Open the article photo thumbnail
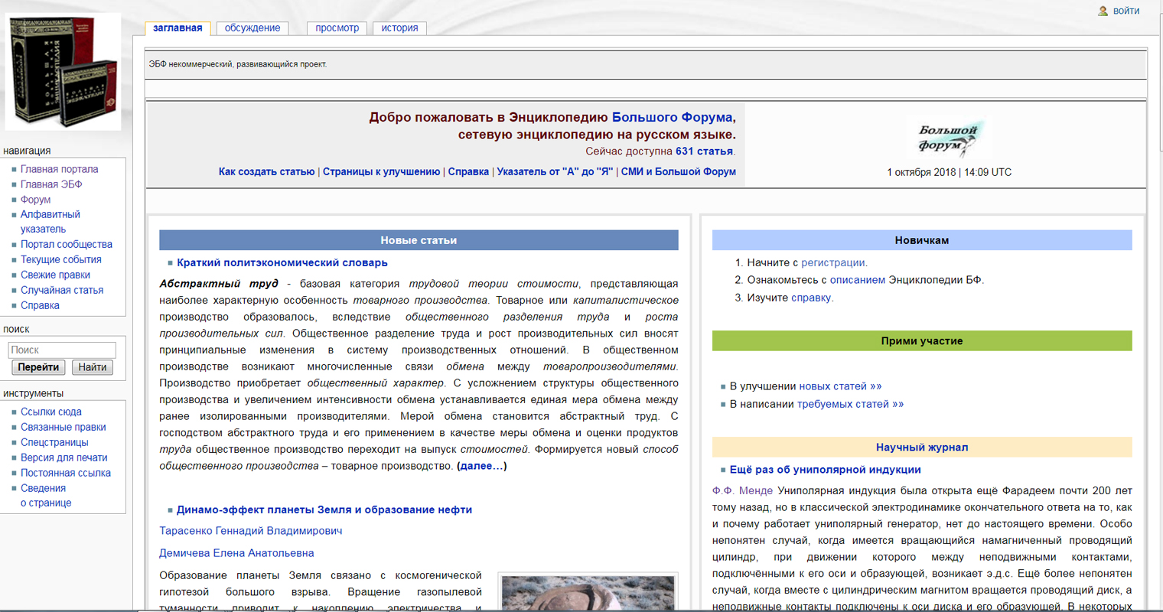This screenshot has height=612, width=1163. (x=588, y=593)
